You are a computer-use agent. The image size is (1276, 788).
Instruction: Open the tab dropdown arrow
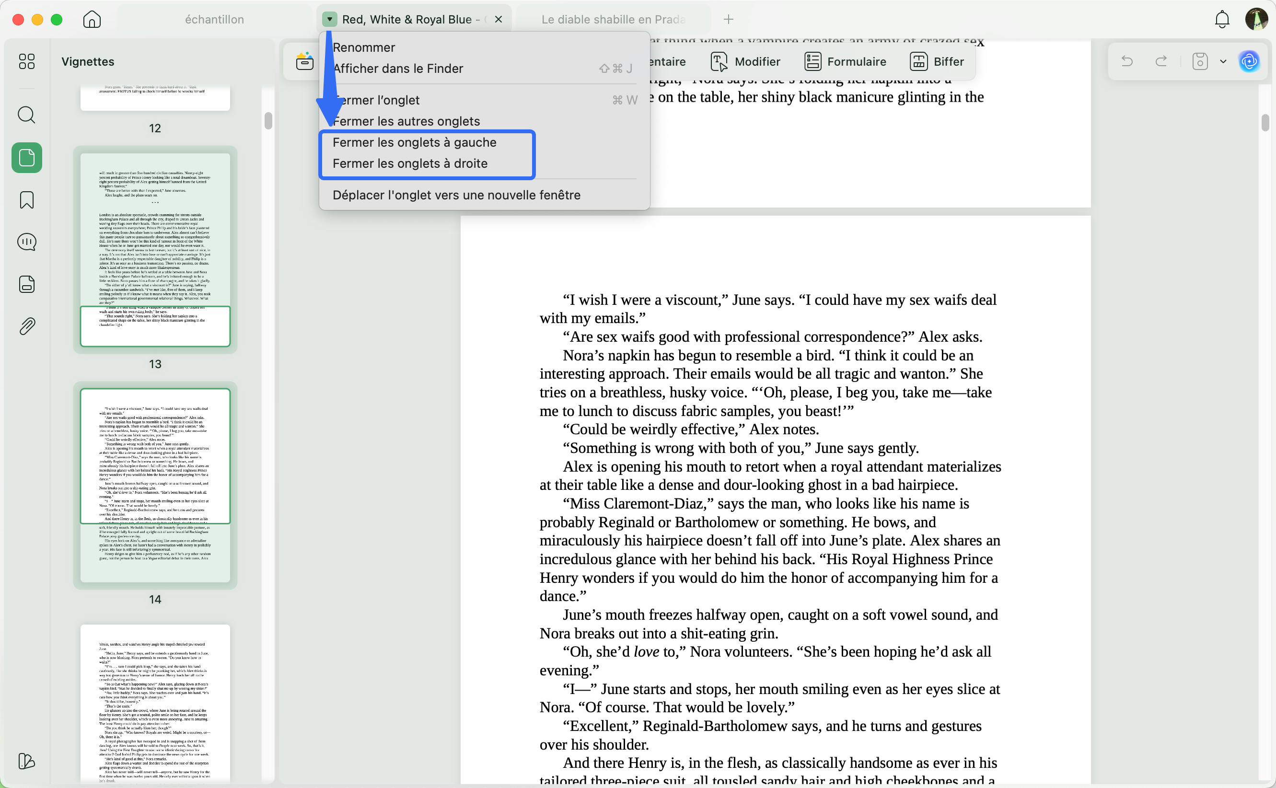click(329, 19)
